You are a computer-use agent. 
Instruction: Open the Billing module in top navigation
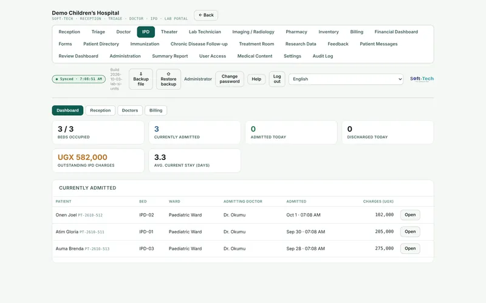[357, 32]
